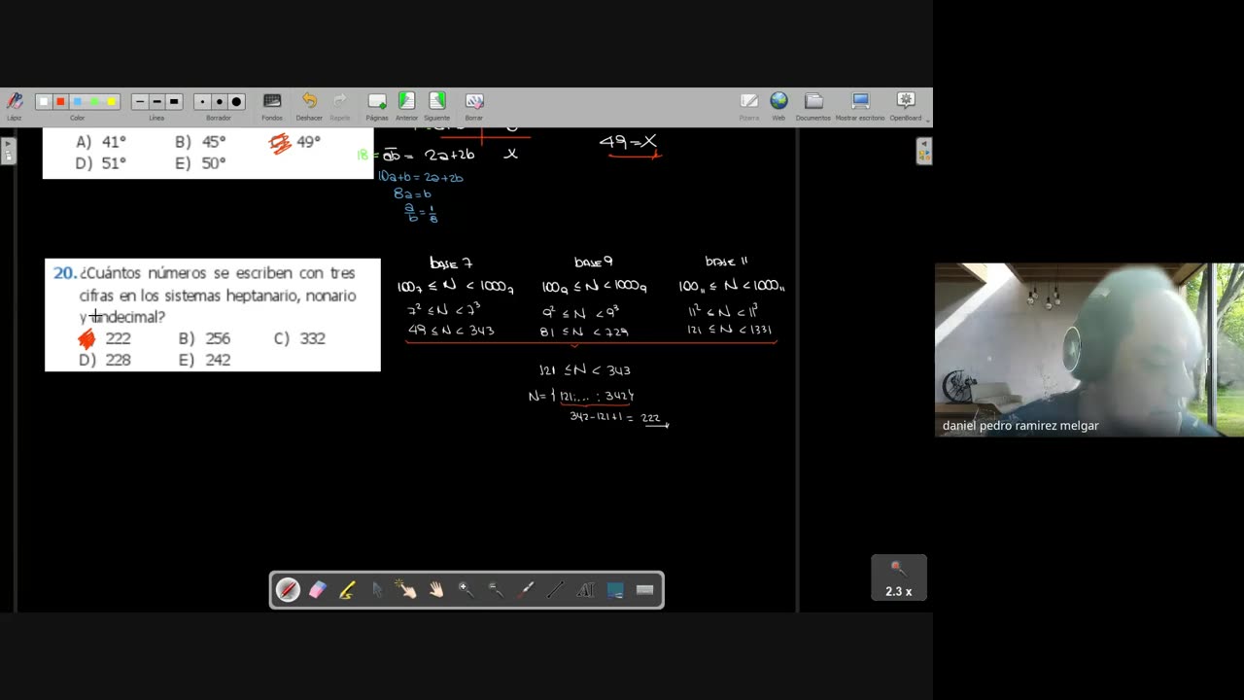
Task: Open the Documentos mode
Action: tap(813, 105)
